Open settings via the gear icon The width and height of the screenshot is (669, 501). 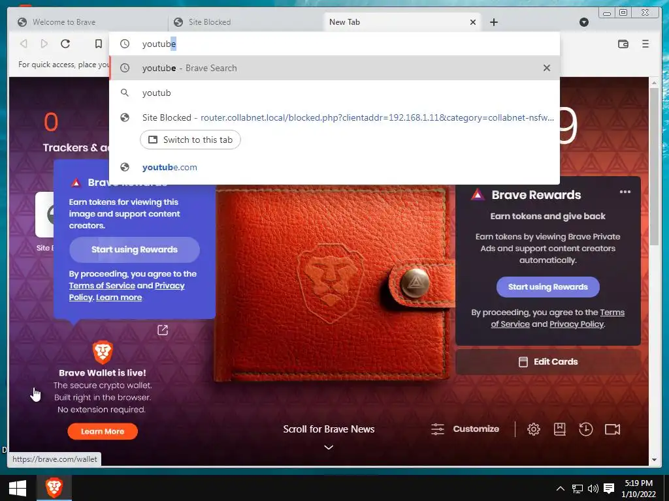(x=533, y=429)
